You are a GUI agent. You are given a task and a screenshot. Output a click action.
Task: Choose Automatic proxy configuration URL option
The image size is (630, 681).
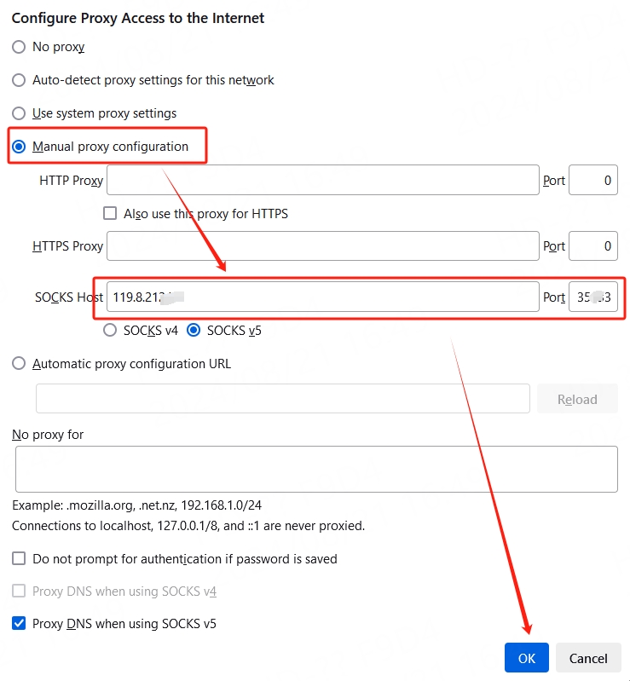pyautogui.click(x=19, y=364)
